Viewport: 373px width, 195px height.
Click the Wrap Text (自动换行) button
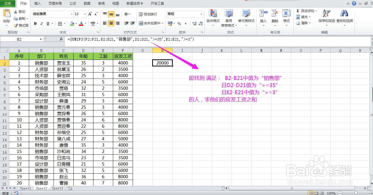tap(148, 14)
